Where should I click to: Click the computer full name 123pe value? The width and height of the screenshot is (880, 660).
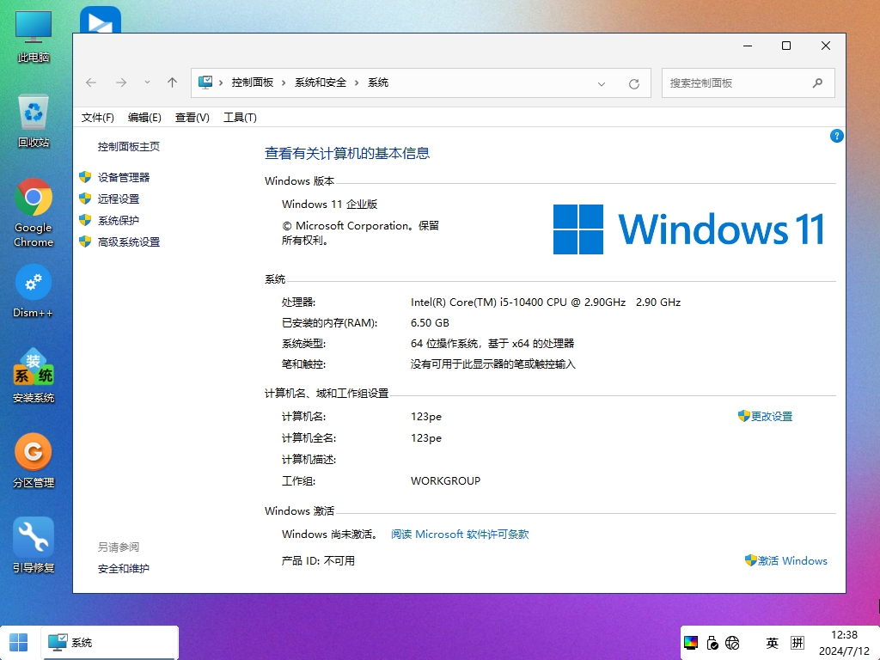pyautogui.click(x=426, y=437)
